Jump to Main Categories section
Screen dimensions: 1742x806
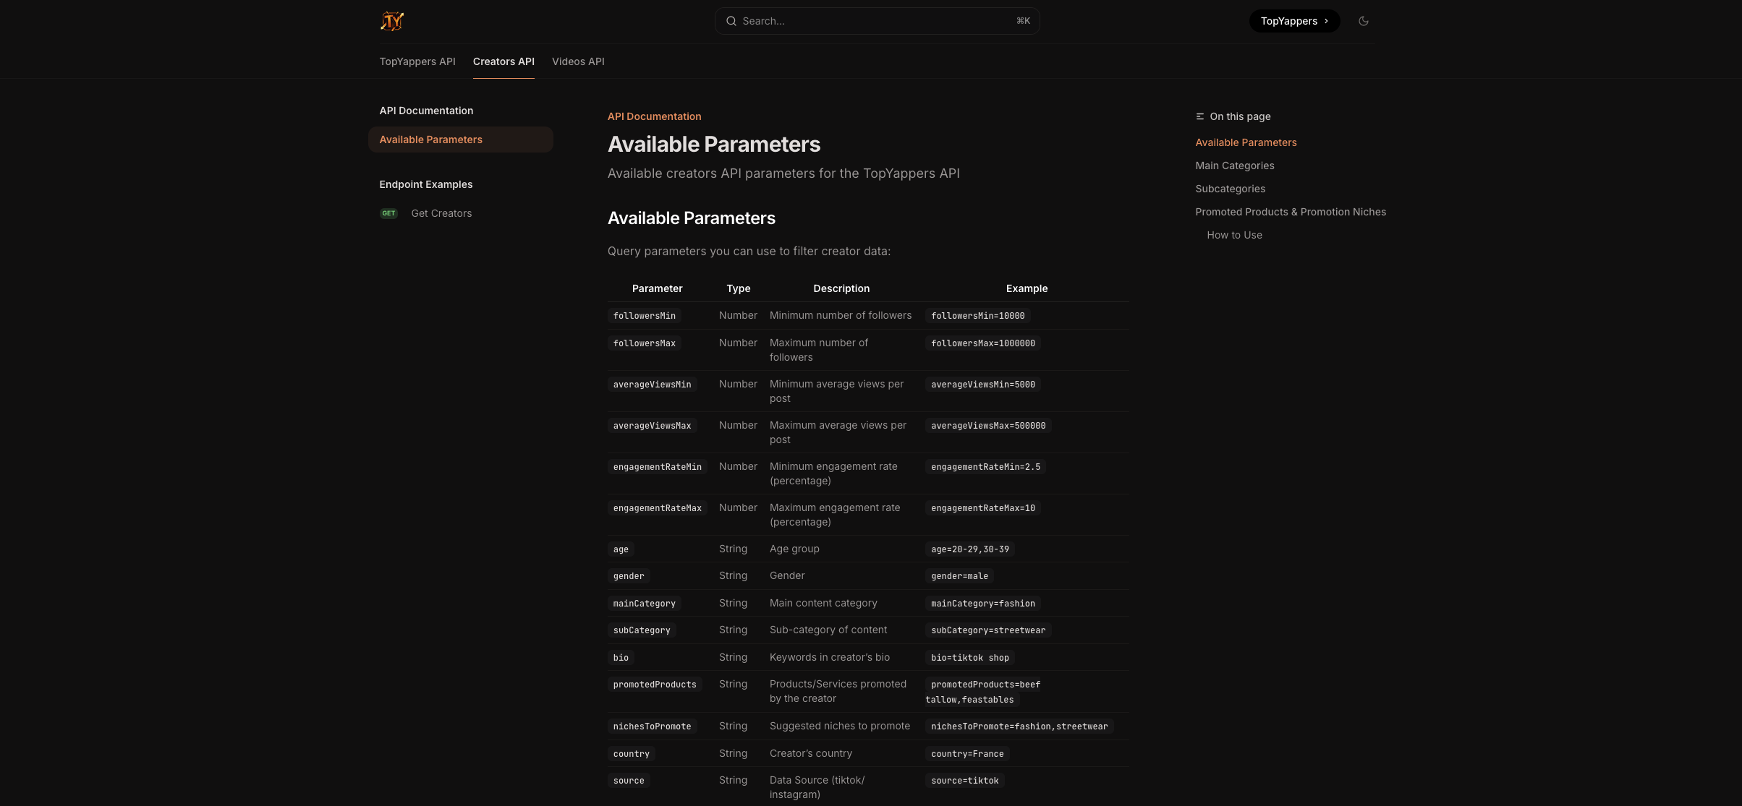[x=1235, y=166]
